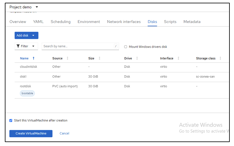Click Interface column sort icon
Screen dimensions: 234x146
click(178, 58)
